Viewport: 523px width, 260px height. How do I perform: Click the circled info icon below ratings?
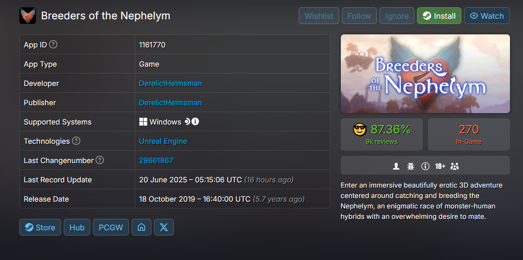click(x=425, y=166)
